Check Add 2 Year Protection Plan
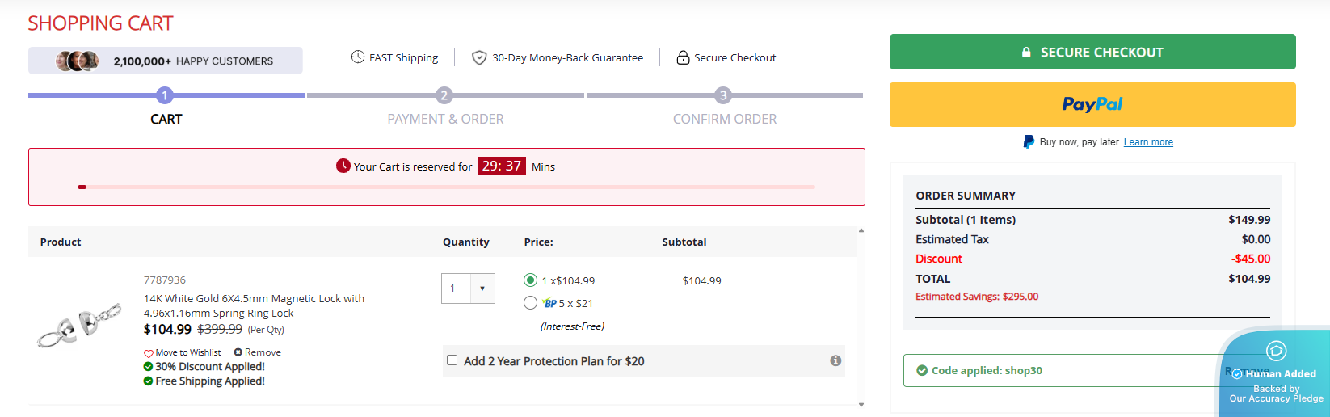Image resolution: width=1330 pixels, height=417 pixels. [452, 360]
